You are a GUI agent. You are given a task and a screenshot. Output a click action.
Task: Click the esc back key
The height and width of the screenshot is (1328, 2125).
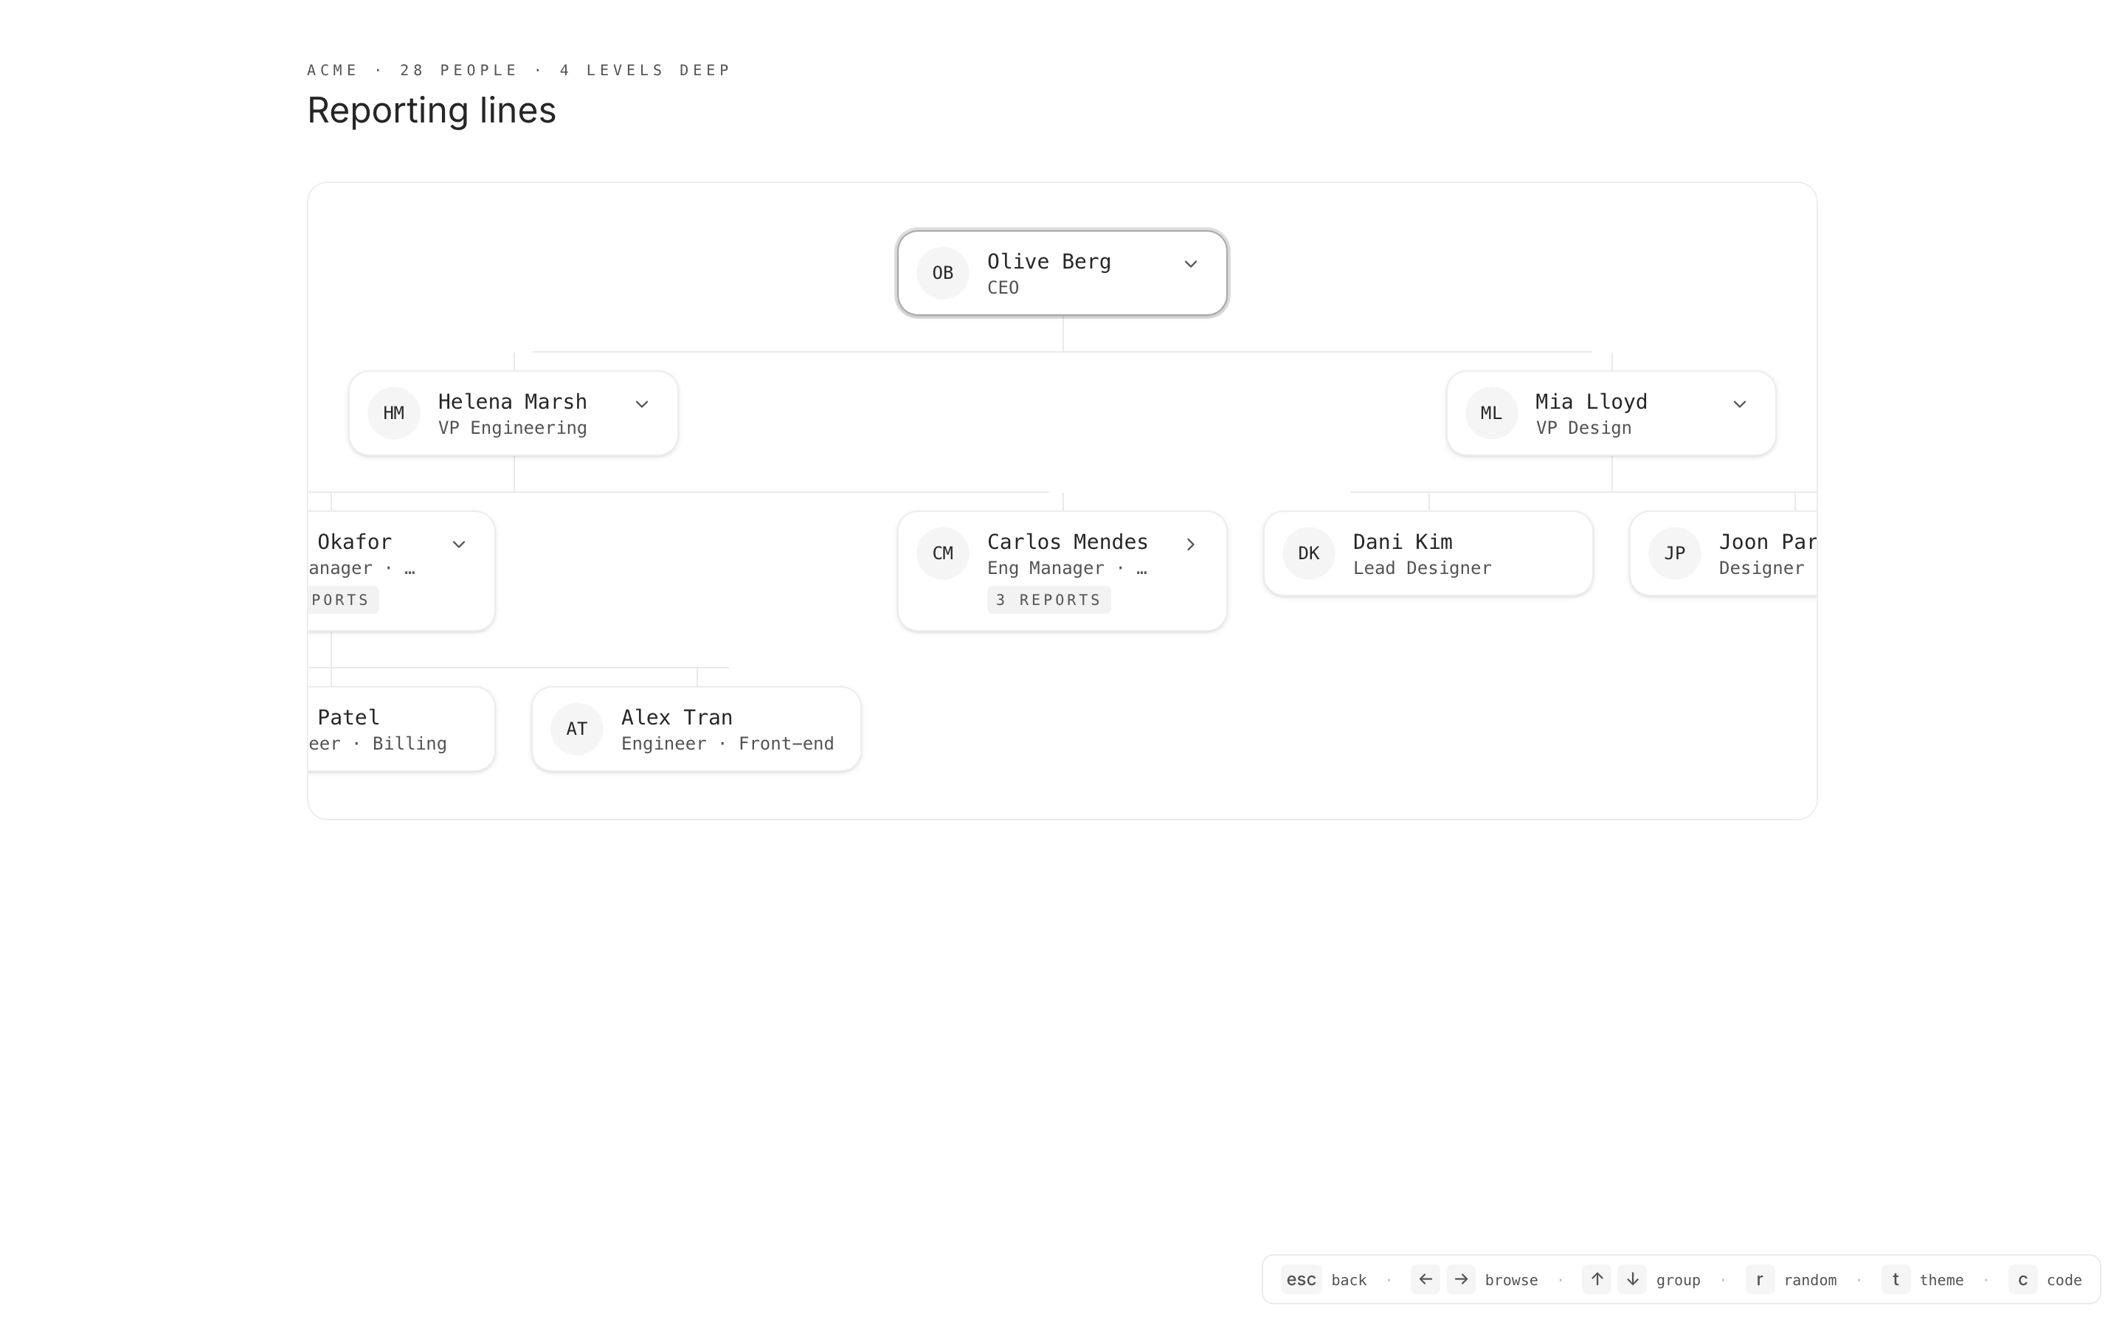(1301, 1280)
